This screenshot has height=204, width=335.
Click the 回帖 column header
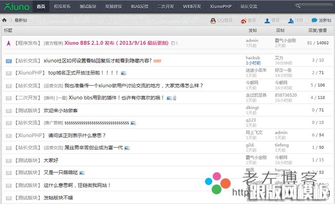click(x=281, y=30)
